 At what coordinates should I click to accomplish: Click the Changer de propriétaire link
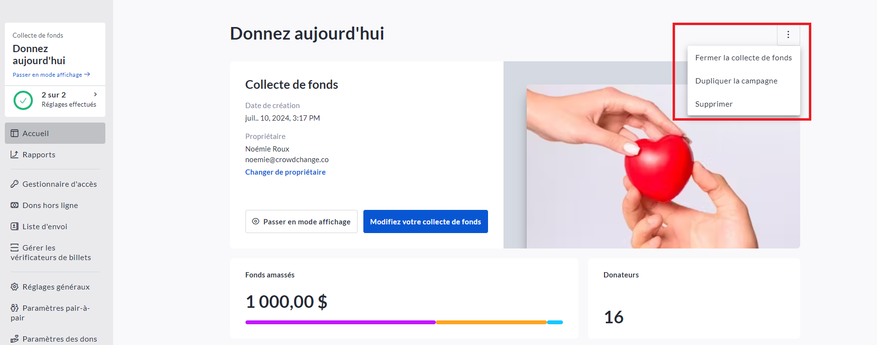[285, 172]
